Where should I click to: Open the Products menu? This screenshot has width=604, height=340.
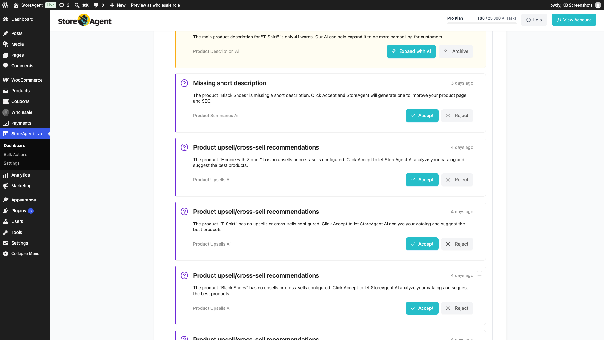coord(25,91)
